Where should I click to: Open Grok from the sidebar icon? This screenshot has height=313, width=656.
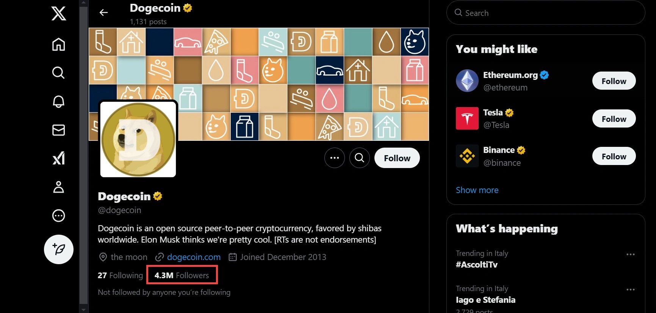58,158
